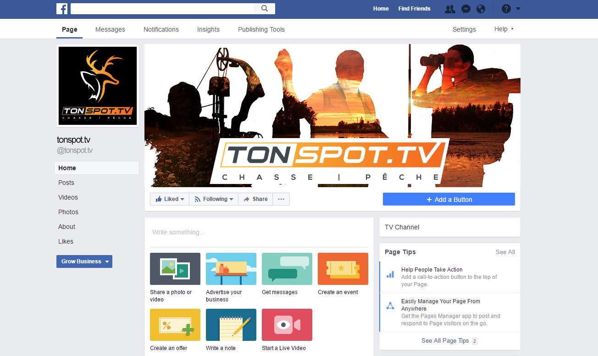
Task: Click the Write a note notepad icon
Action: [231, 325]
